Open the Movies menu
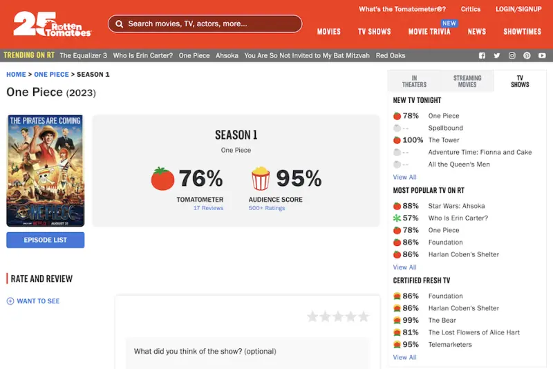The image size is (553, 369). pos(329,32)
